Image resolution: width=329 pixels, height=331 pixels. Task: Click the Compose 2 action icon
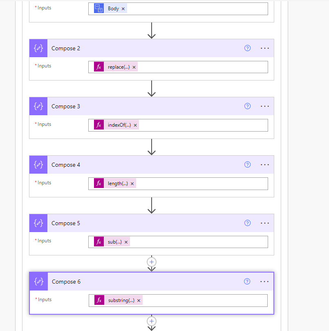[x=38, y=48]
